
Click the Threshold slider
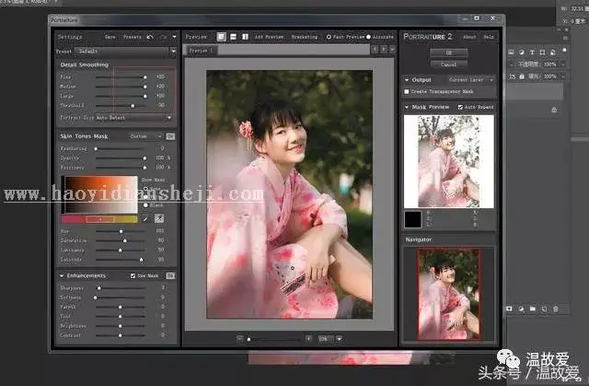pyautogui.click(x=121, y=106)
